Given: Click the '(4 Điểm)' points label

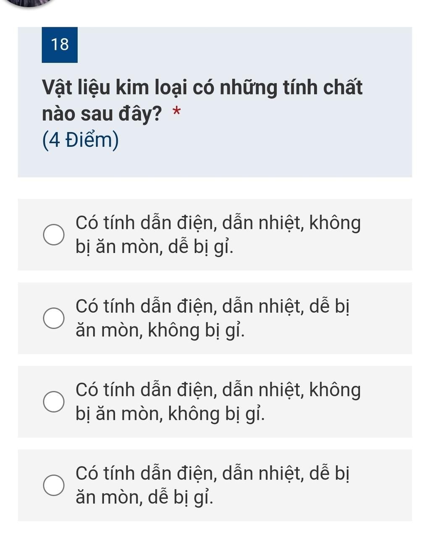Looking at the screenshot, I should click(81, 140).
